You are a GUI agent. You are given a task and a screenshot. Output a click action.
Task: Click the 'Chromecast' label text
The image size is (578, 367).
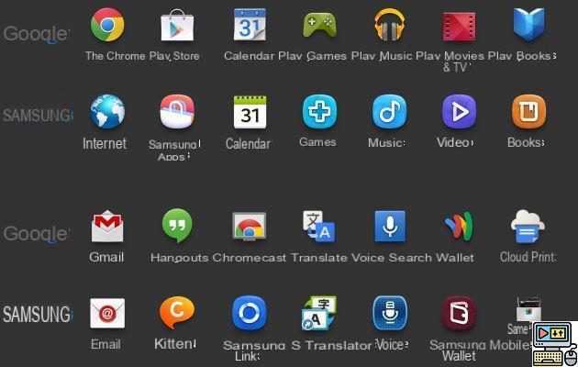250,258
